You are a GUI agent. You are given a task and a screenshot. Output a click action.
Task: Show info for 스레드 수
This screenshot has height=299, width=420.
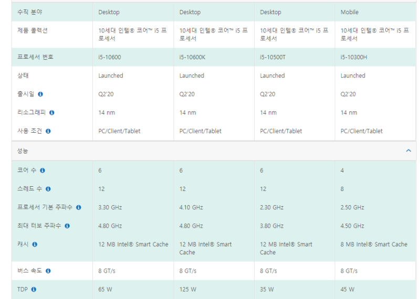48,189
